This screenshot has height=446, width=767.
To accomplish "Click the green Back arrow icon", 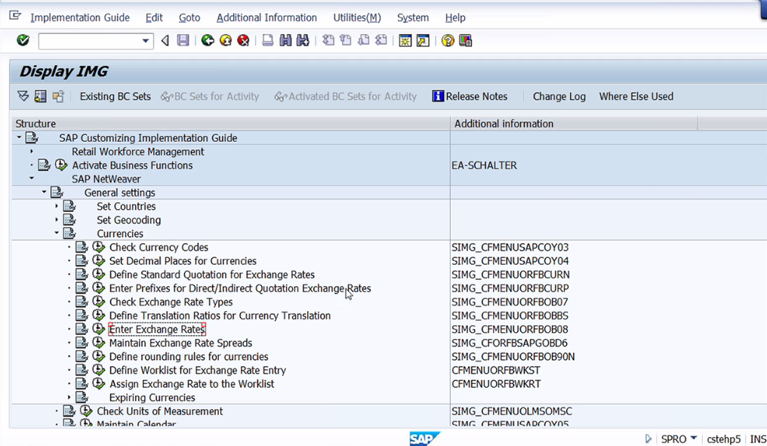I will (208, 40).
